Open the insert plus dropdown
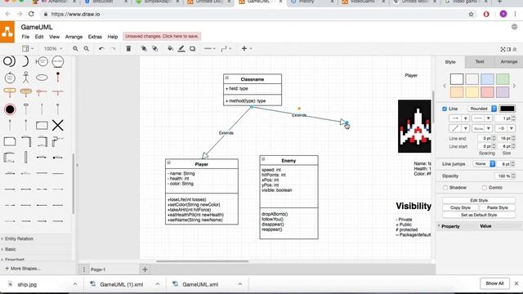Image resolution: width=523 pixels, height=294 pixels. 247,49
